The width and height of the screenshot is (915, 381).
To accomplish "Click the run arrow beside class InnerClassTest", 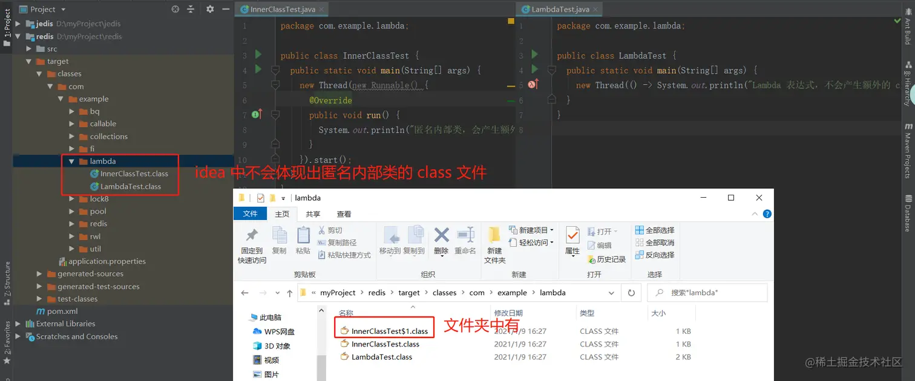I will coord(258,54).
